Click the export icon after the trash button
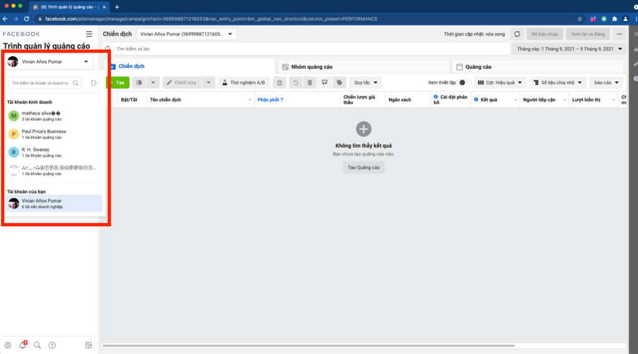The image size is (638, 354). [x=325, y=83]
